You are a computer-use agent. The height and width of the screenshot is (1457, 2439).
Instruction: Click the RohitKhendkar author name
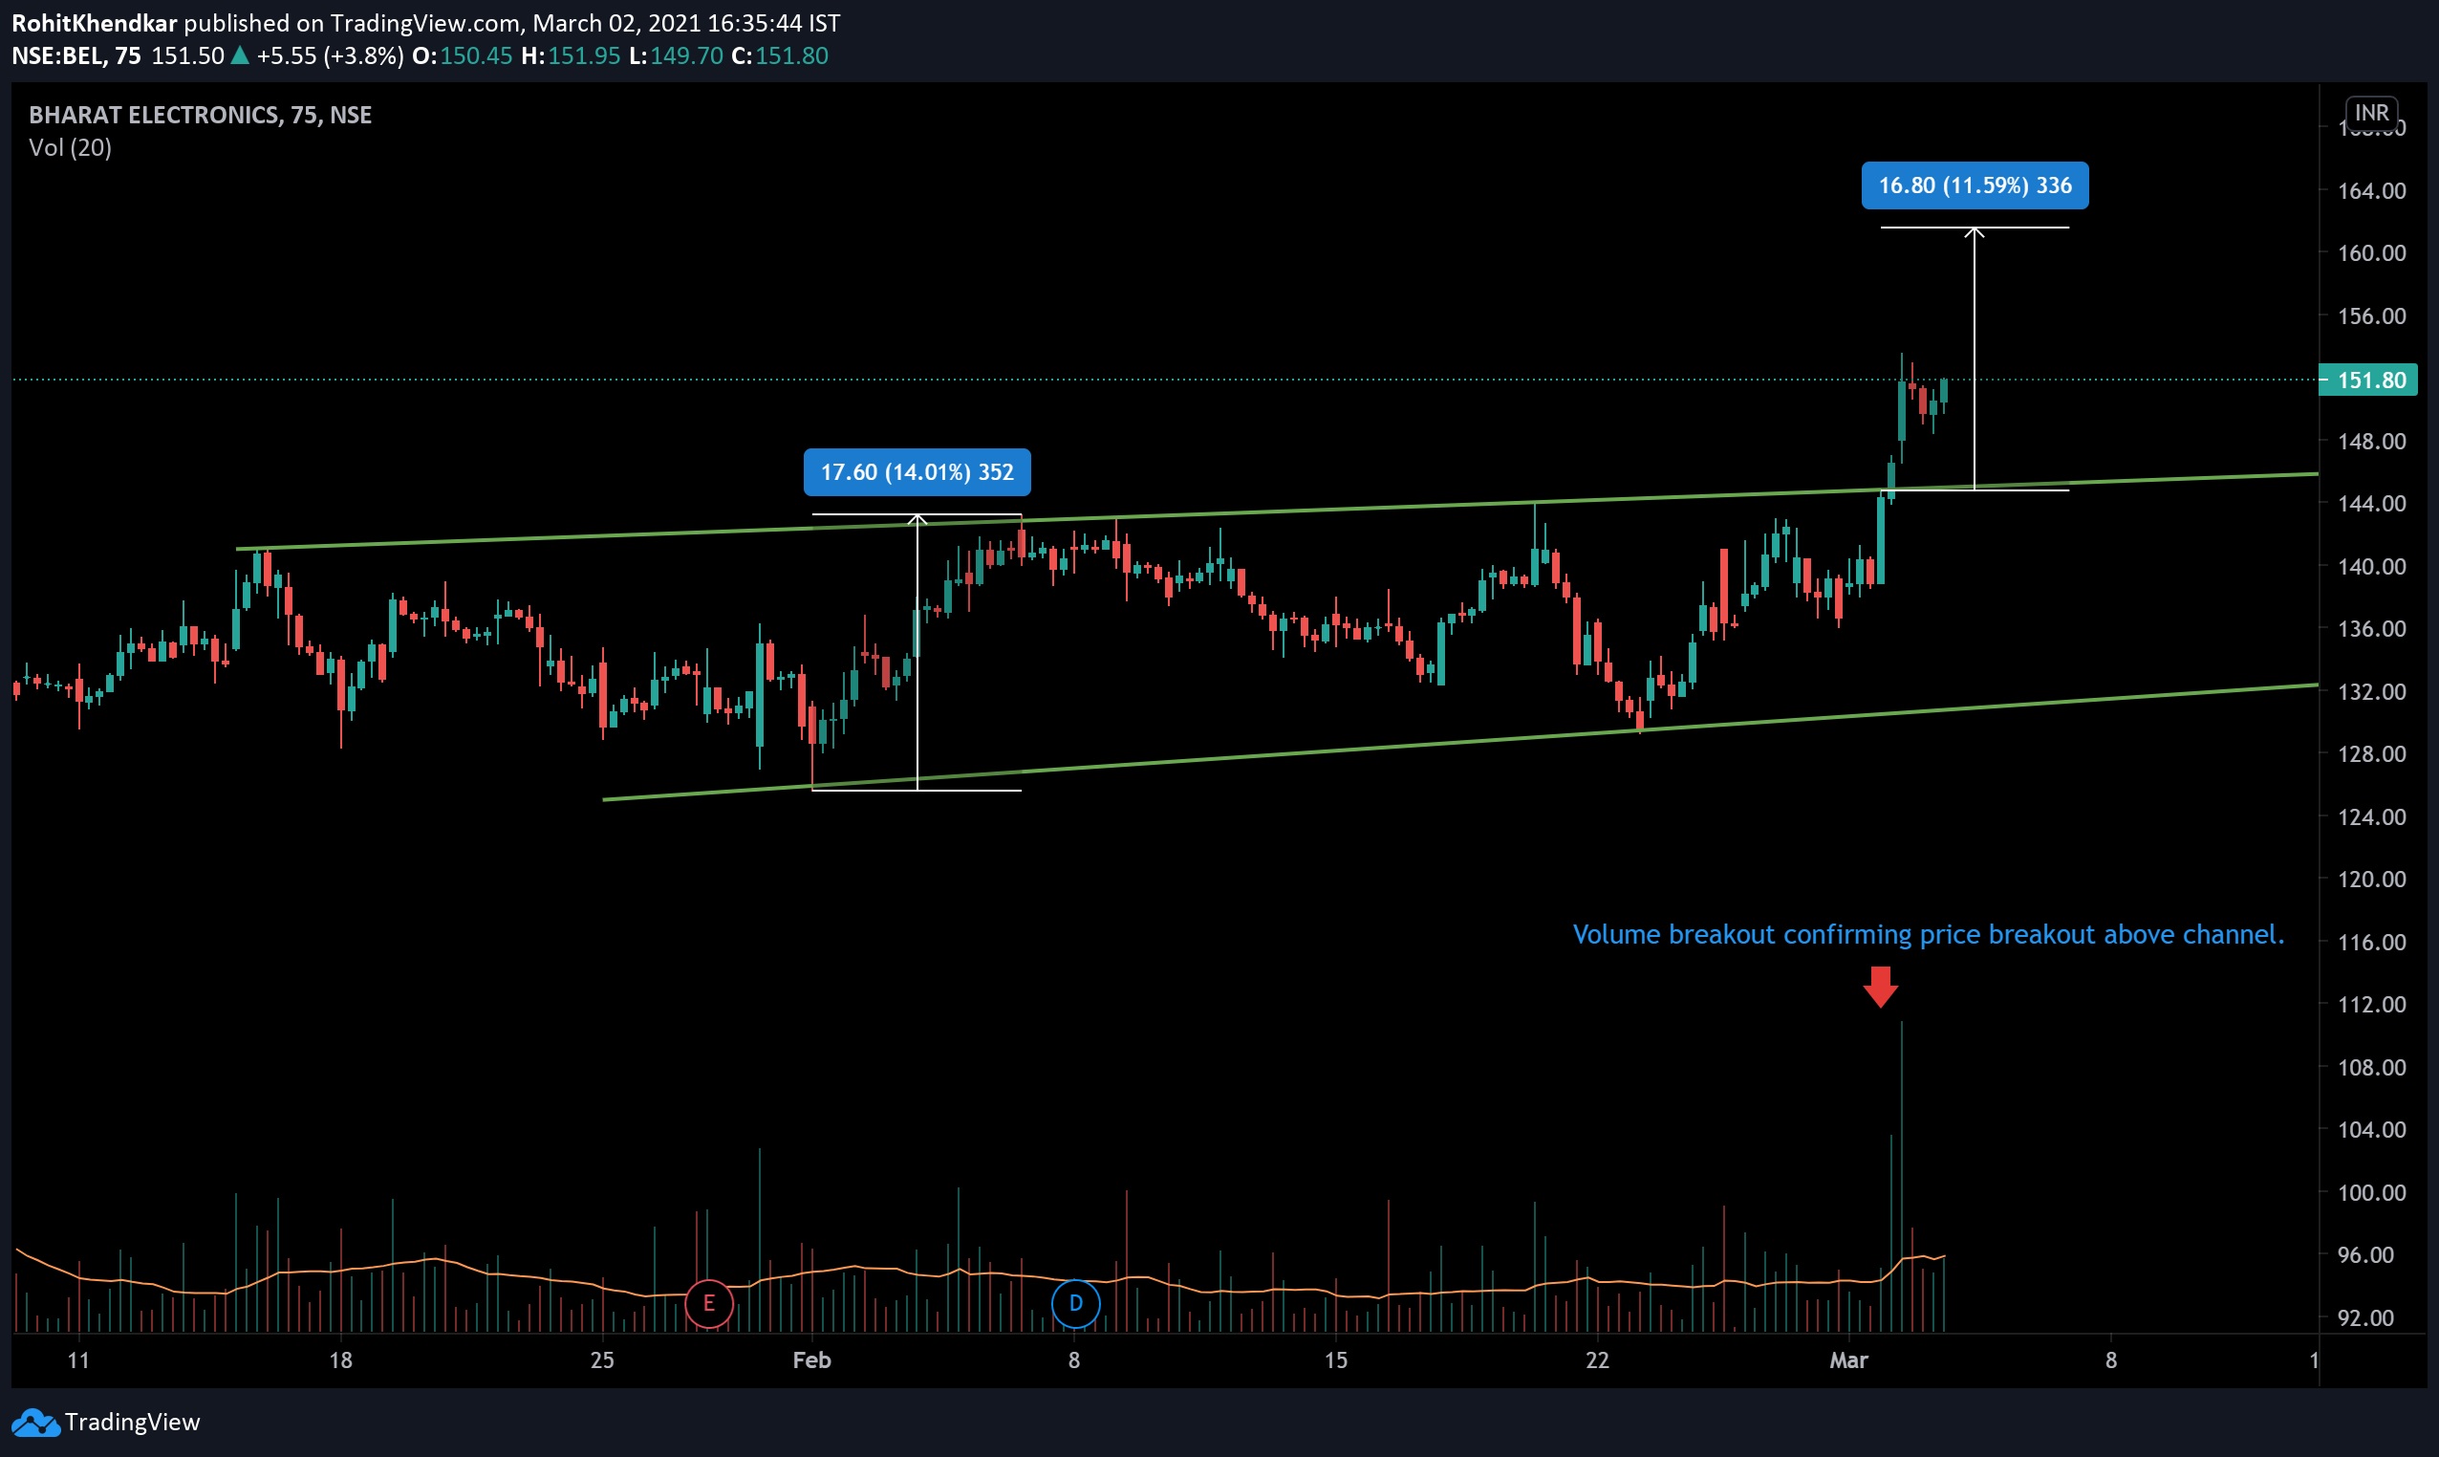tap(95, 23)
